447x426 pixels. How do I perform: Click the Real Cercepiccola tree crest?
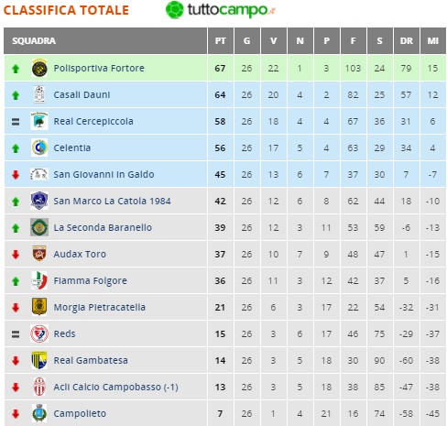coord(39,121)
